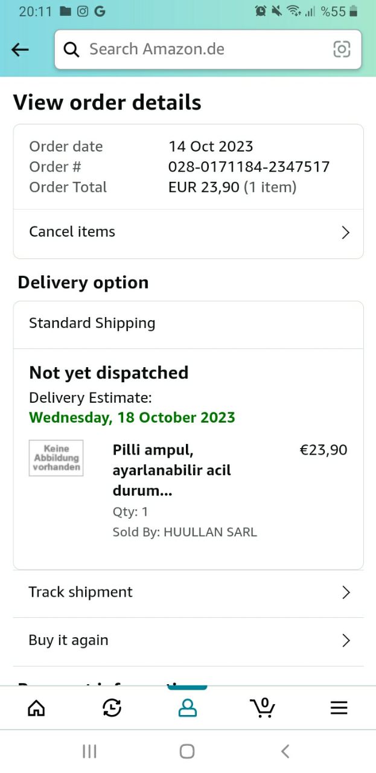Expand Cancel items chevron

(345, 233)
